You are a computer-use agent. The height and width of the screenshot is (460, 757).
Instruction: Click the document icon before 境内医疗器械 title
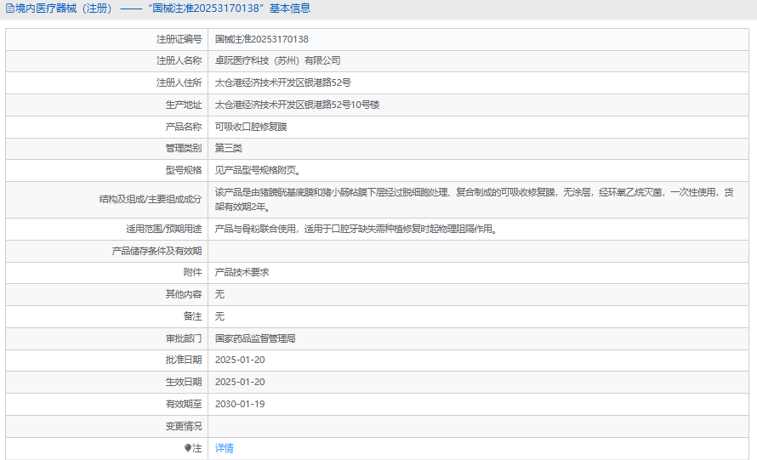click(x=9, y=9)
